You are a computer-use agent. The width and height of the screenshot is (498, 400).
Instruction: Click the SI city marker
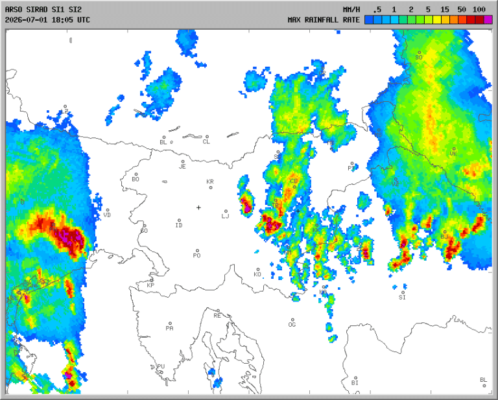403,292
